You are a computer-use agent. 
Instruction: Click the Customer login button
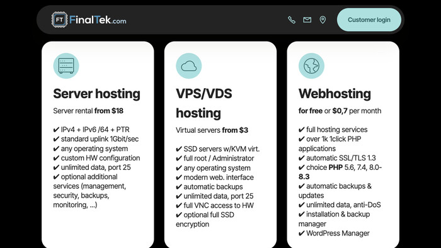click(369, 20)
